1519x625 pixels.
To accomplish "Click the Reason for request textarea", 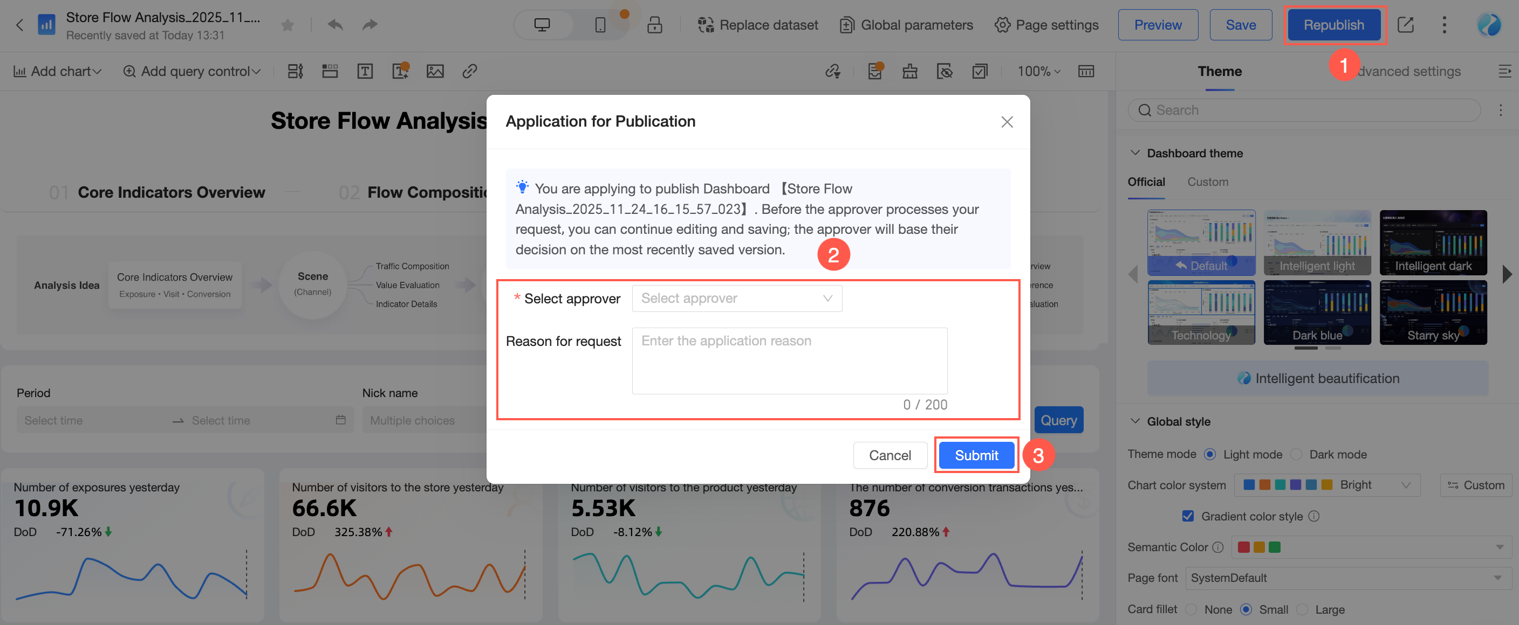I will [789, 360].
